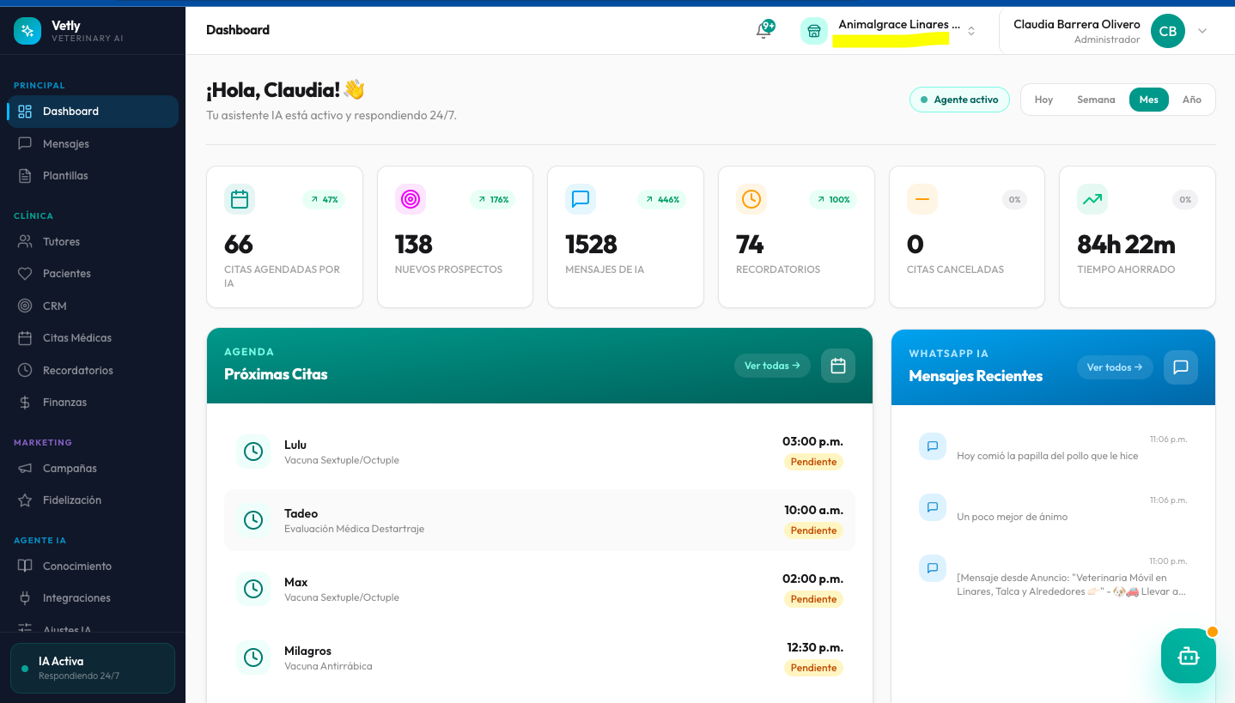1235x703 pixels.
Task: Select the Año time range tab
Action: (x=1192, y=100)
